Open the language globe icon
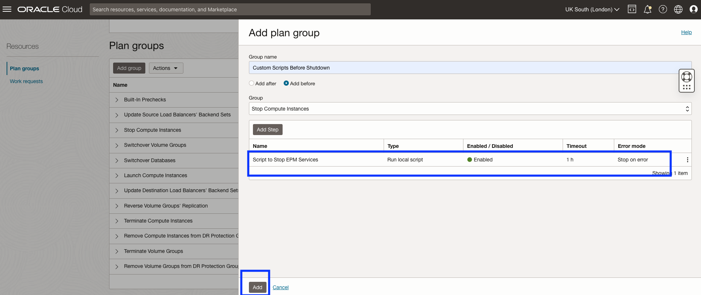 click(678, 10)
